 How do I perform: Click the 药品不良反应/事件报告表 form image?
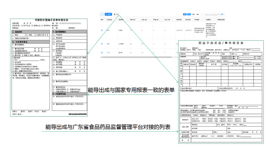221,92
